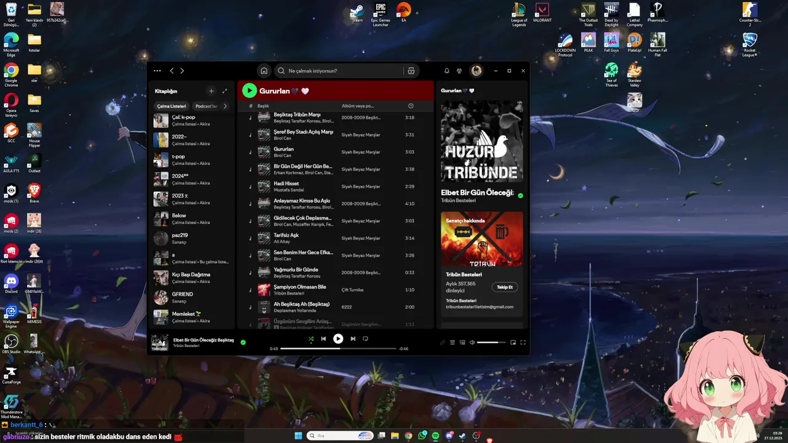
Task: Select the 'Çalma Listeleri' filter chip
Action: (171, 106)
